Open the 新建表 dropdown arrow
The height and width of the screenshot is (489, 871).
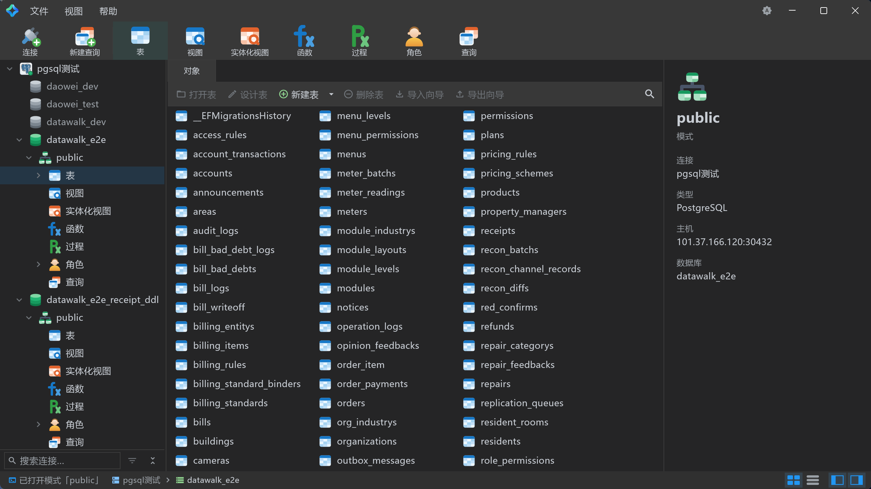click(x=331, y=94)
